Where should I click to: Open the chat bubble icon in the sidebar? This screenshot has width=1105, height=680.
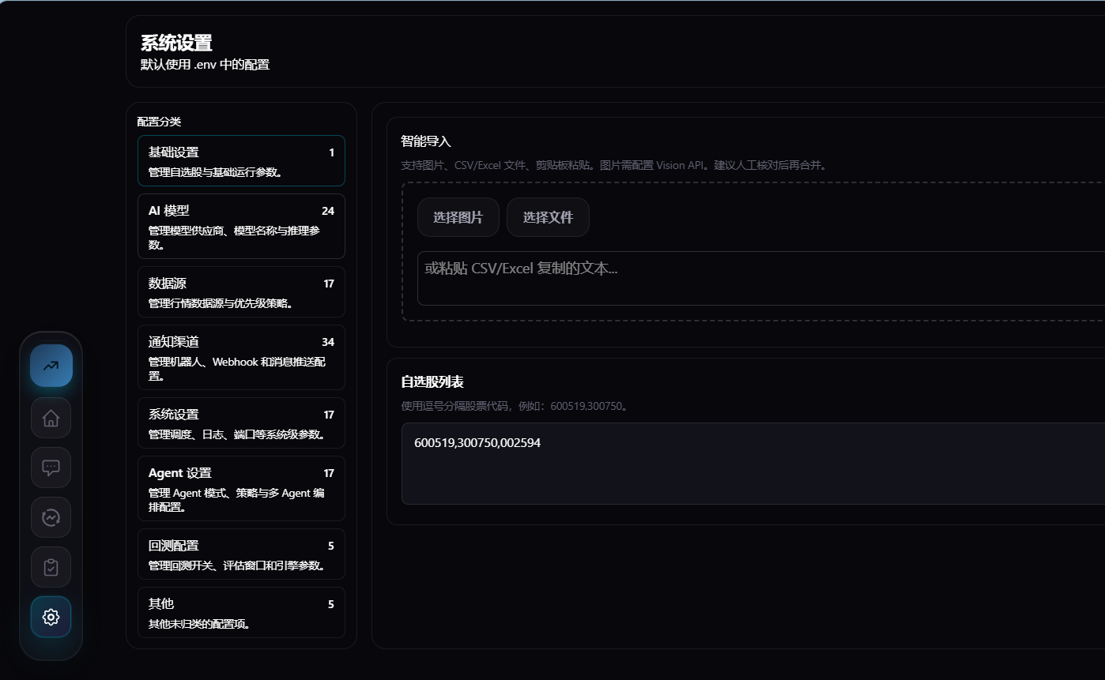pos(51,468)
